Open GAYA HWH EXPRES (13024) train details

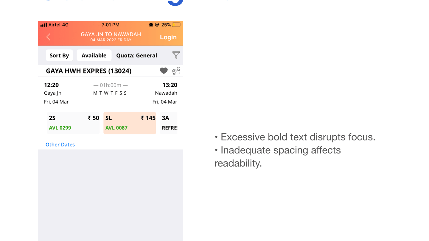pos(88,71)
